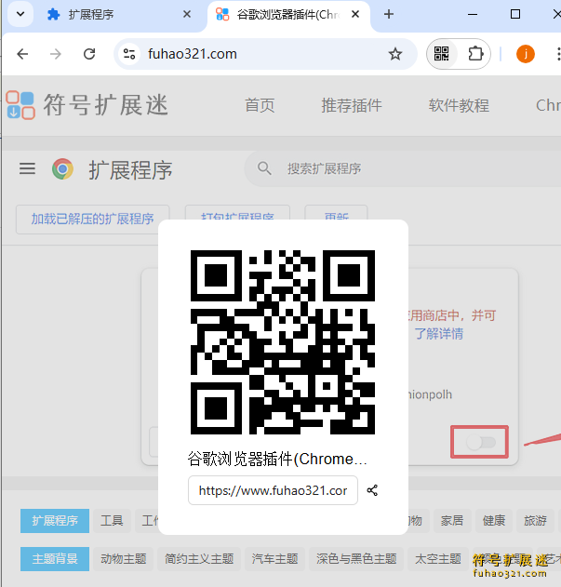Click the generated QR code image
This screenshot has width=561, height=587.
[x=283, y=342]
